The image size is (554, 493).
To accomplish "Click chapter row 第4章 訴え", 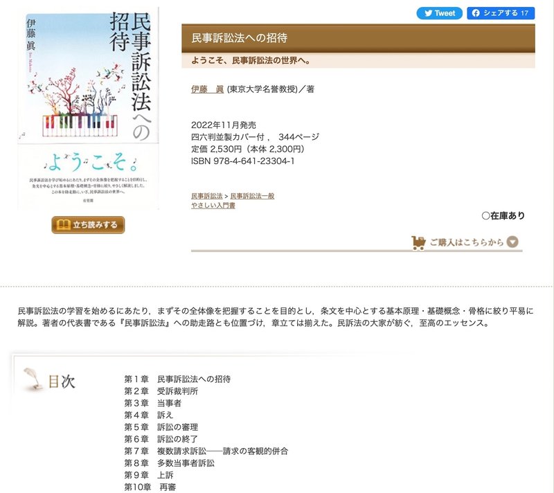I will pos(148,415).
